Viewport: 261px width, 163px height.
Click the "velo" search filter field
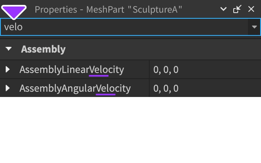(x=122, y=27)
